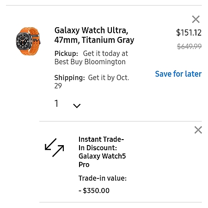Expand the quantity dropdown chevron
The height and width of the screenshot is (208, 208).
[x=77, y=106]
